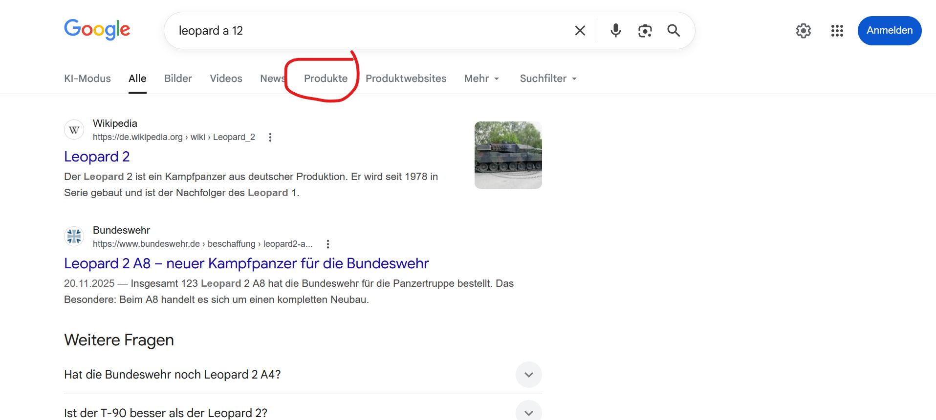Open Leopard 2 A8 Bundeswehr article link
The height and width of the screenshot is (420, 936).
click(246, 263)
